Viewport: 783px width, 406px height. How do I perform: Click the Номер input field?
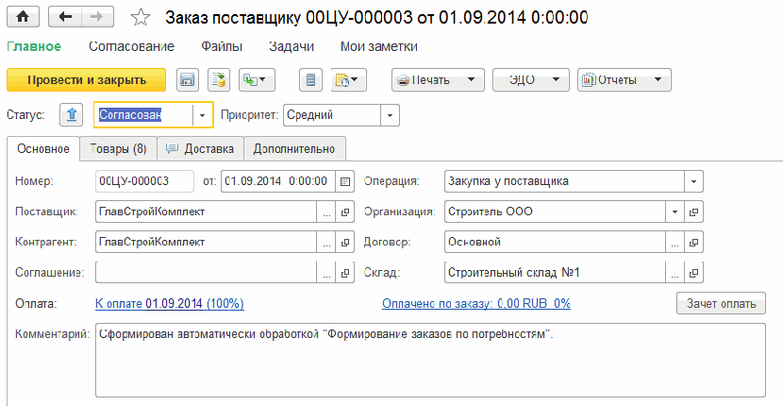click(144, 181)
